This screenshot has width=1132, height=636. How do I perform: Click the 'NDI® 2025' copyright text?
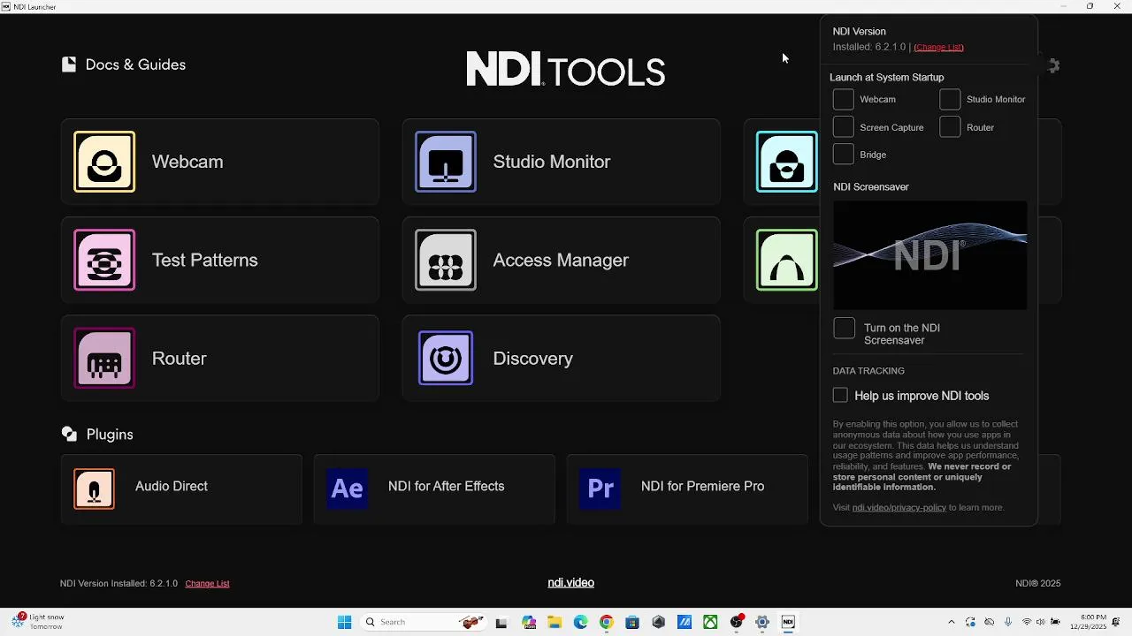click(1037, 583)
